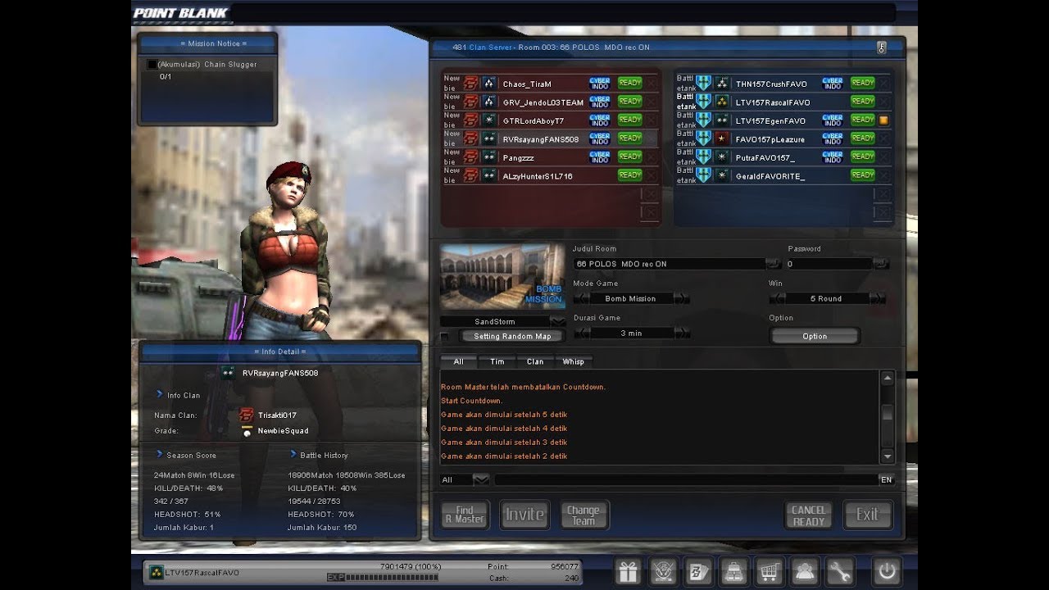
Task: Click the red star rank icon of FAVO157pLeazure
Action: (x=722, y=138)
